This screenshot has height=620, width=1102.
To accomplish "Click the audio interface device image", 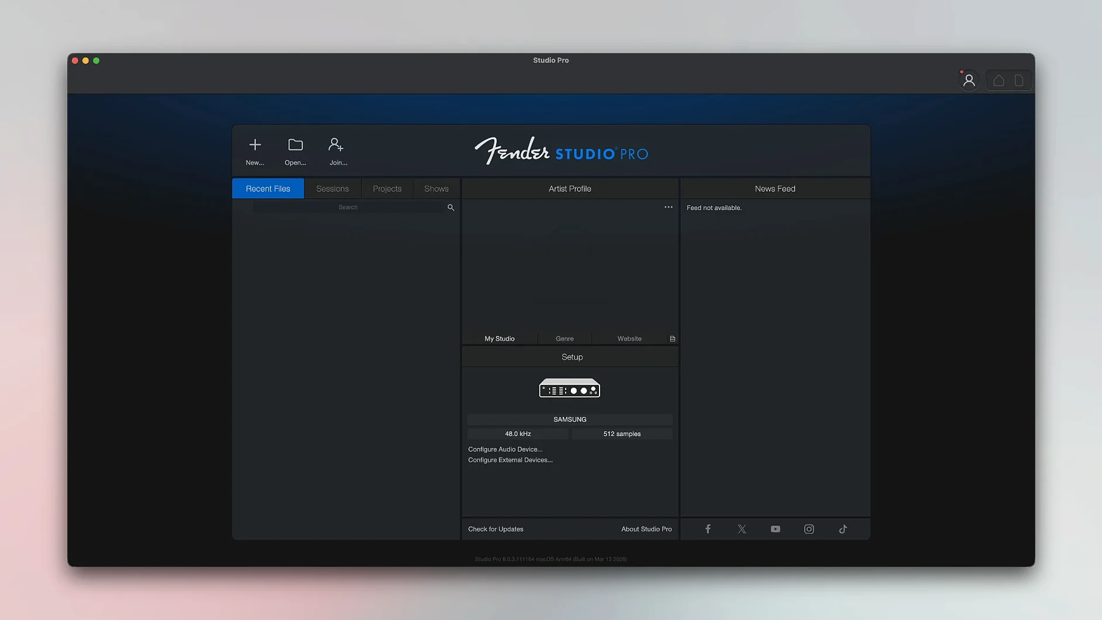I will (569, 388).
